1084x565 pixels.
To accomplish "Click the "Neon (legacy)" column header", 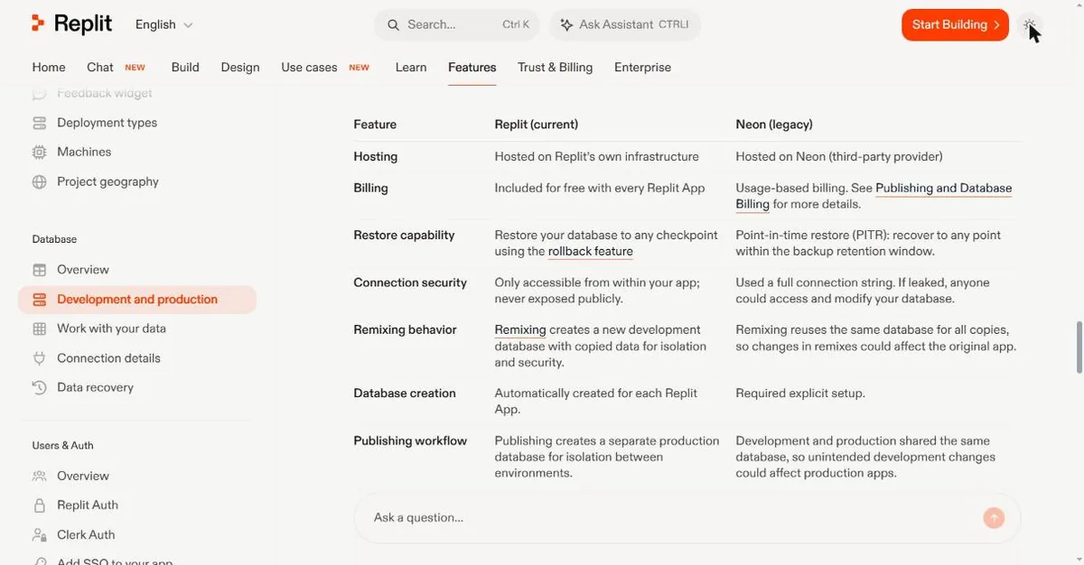I will pyautogui.click(x=774, y=125).
